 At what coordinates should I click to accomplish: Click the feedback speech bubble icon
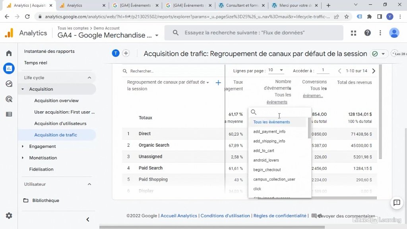pos(397,202)
